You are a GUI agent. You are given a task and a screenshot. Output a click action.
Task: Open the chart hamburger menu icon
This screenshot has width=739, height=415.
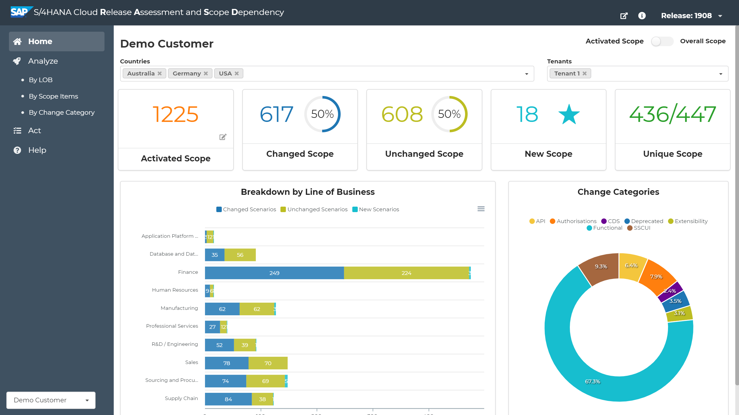481,209
